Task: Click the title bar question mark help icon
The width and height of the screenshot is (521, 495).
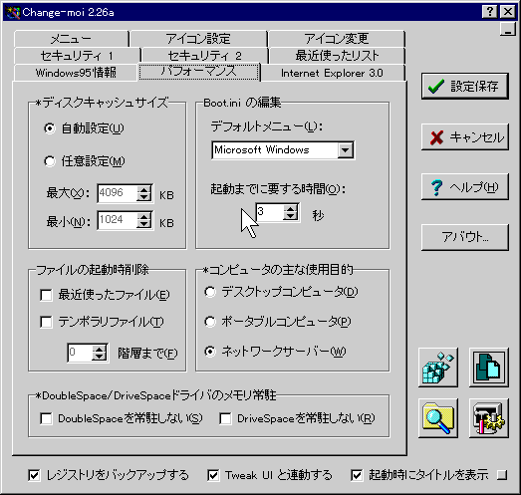Action: (x=490, y=12)
